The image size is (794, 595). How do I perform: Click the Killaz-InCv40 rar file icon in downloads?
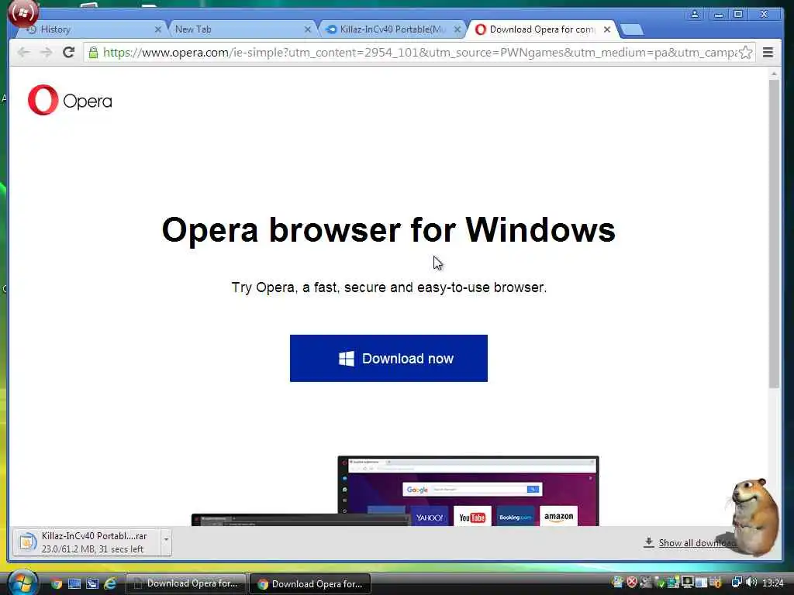pyautogui.click(x=27, y=542)
